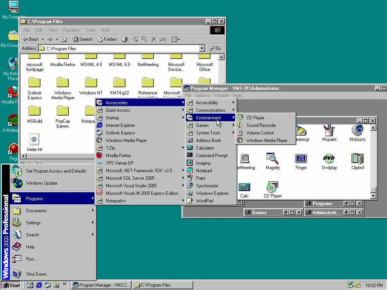Open Windows Update from Start menu
Viewport: 387px width, 290px height.
53,183
